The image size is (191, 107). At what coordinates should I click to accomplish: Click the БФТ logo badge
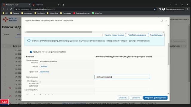4,102
